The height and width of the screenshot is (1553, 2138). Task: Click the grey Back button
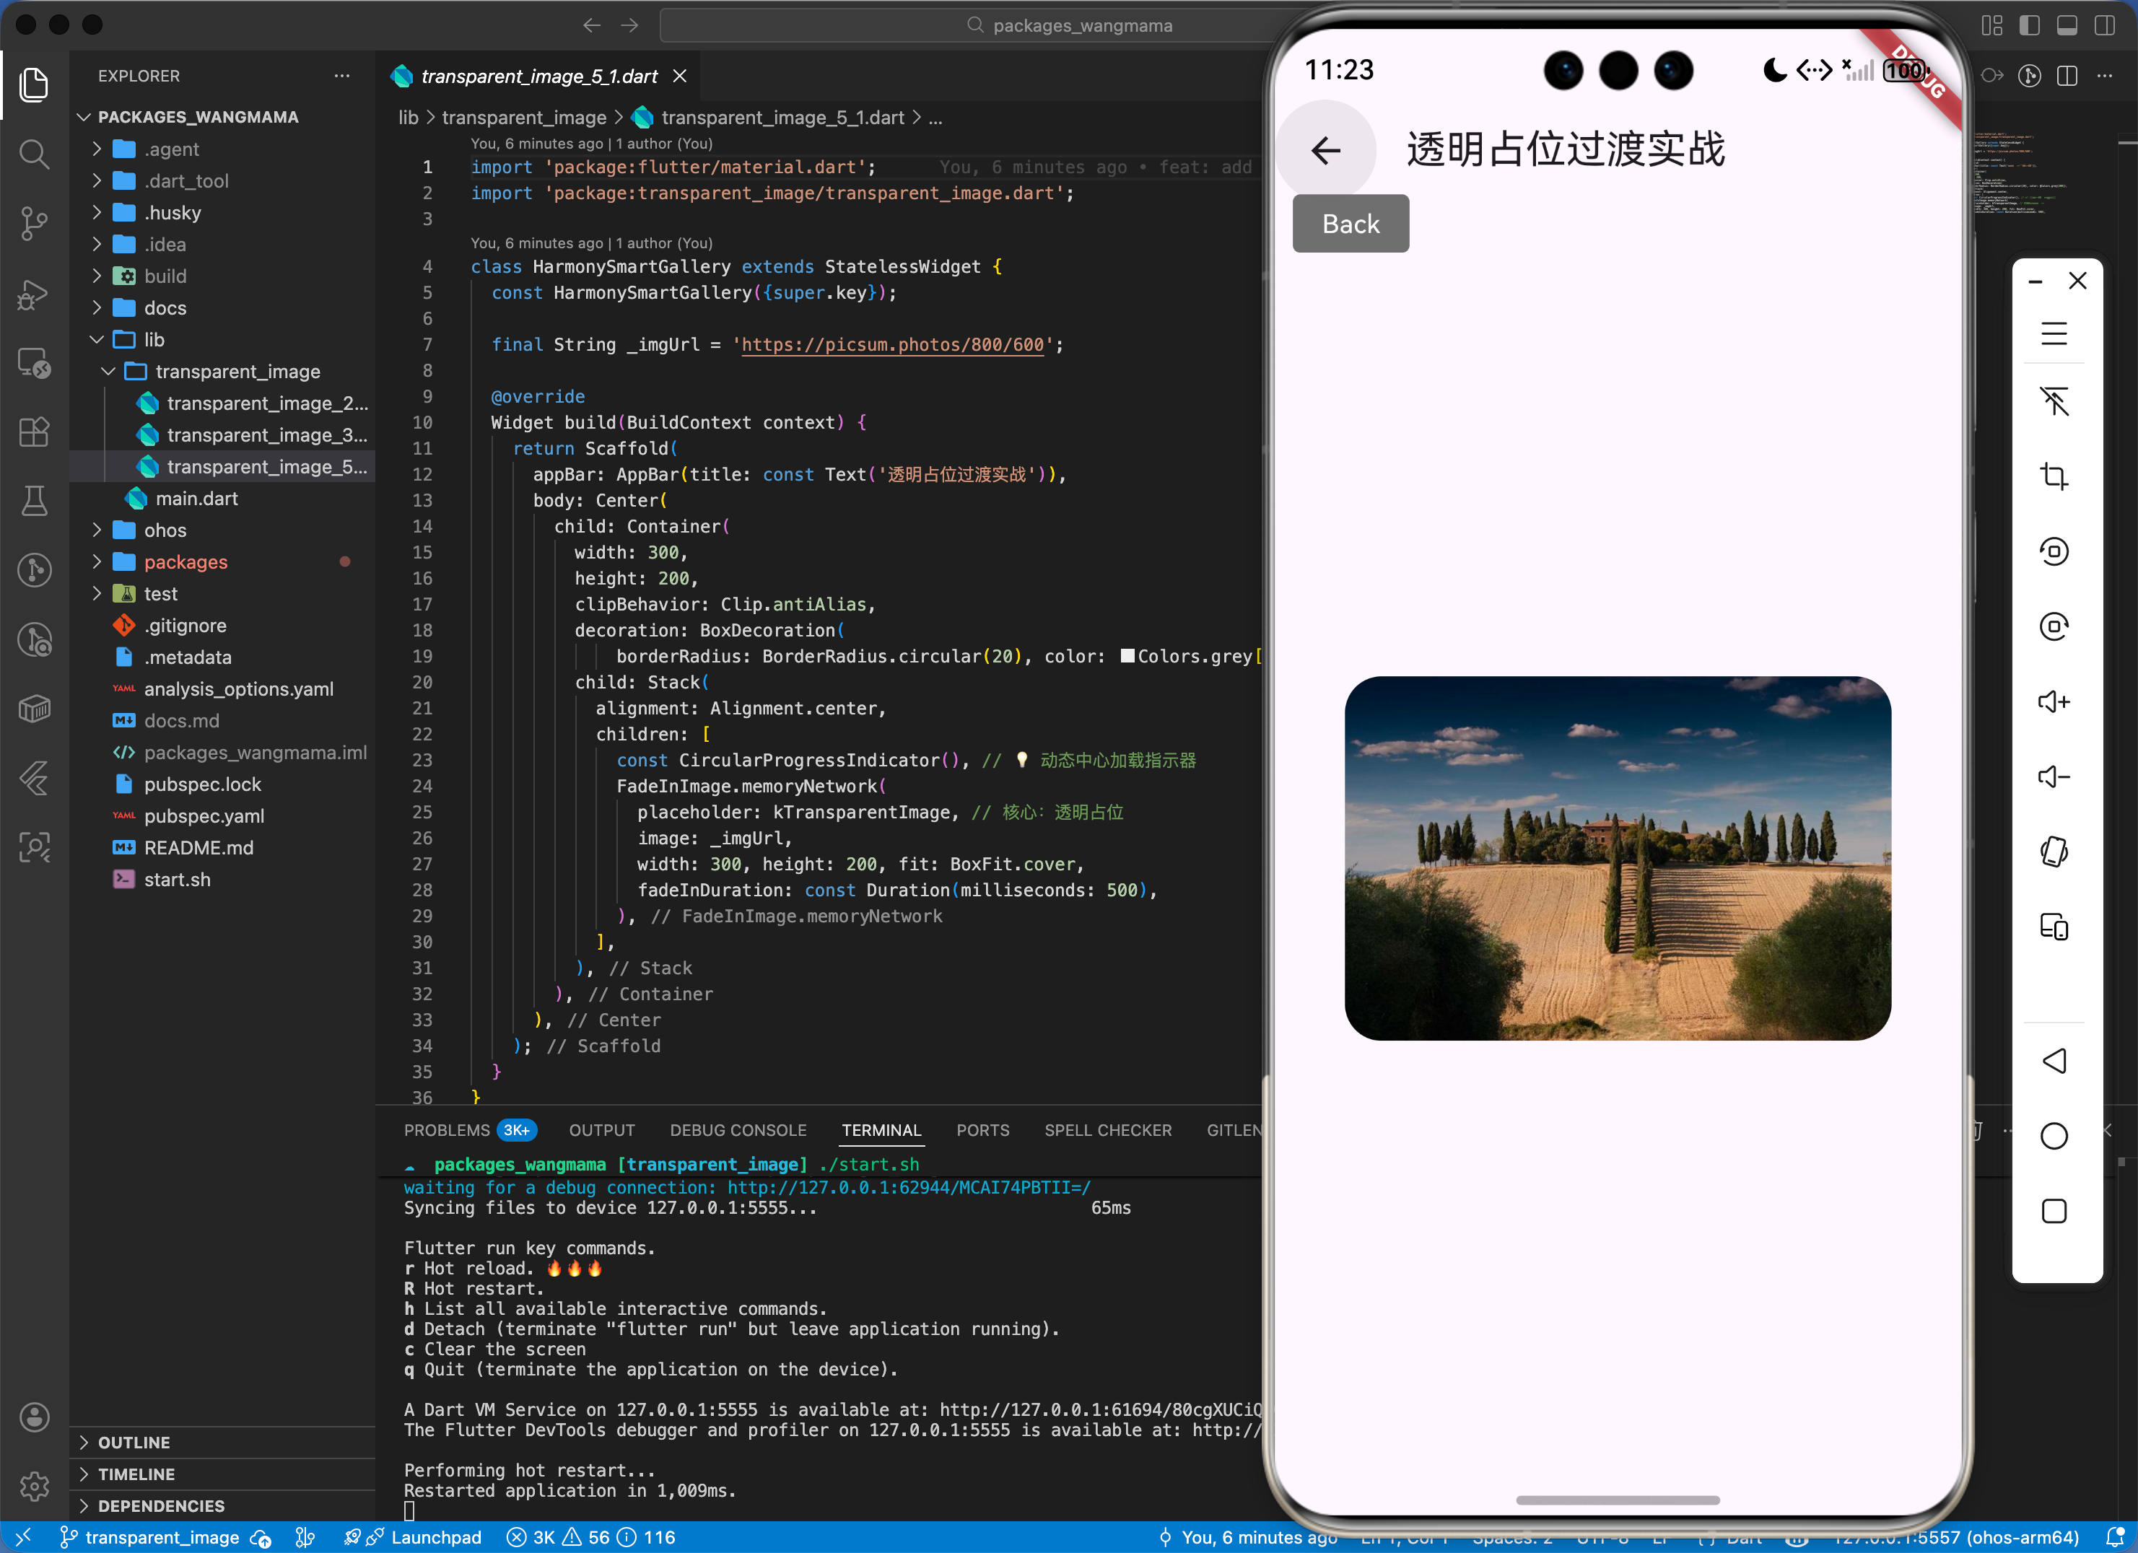[x=1350, y=223]
